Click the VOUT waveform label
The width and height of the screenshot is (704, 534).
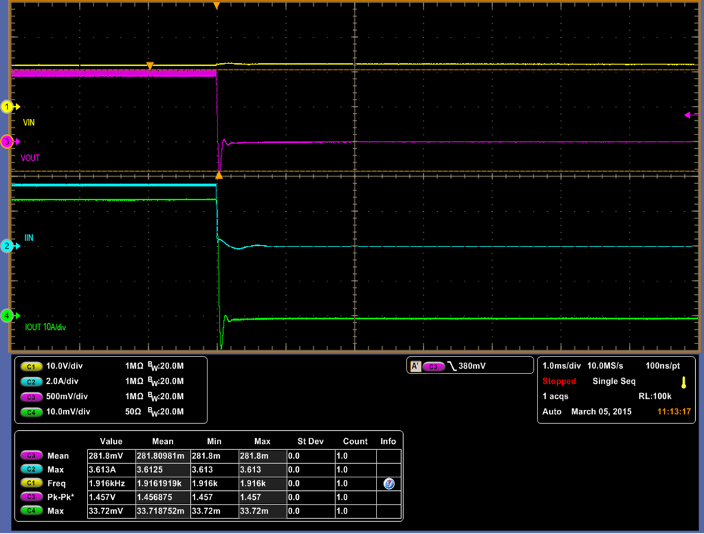30,158
